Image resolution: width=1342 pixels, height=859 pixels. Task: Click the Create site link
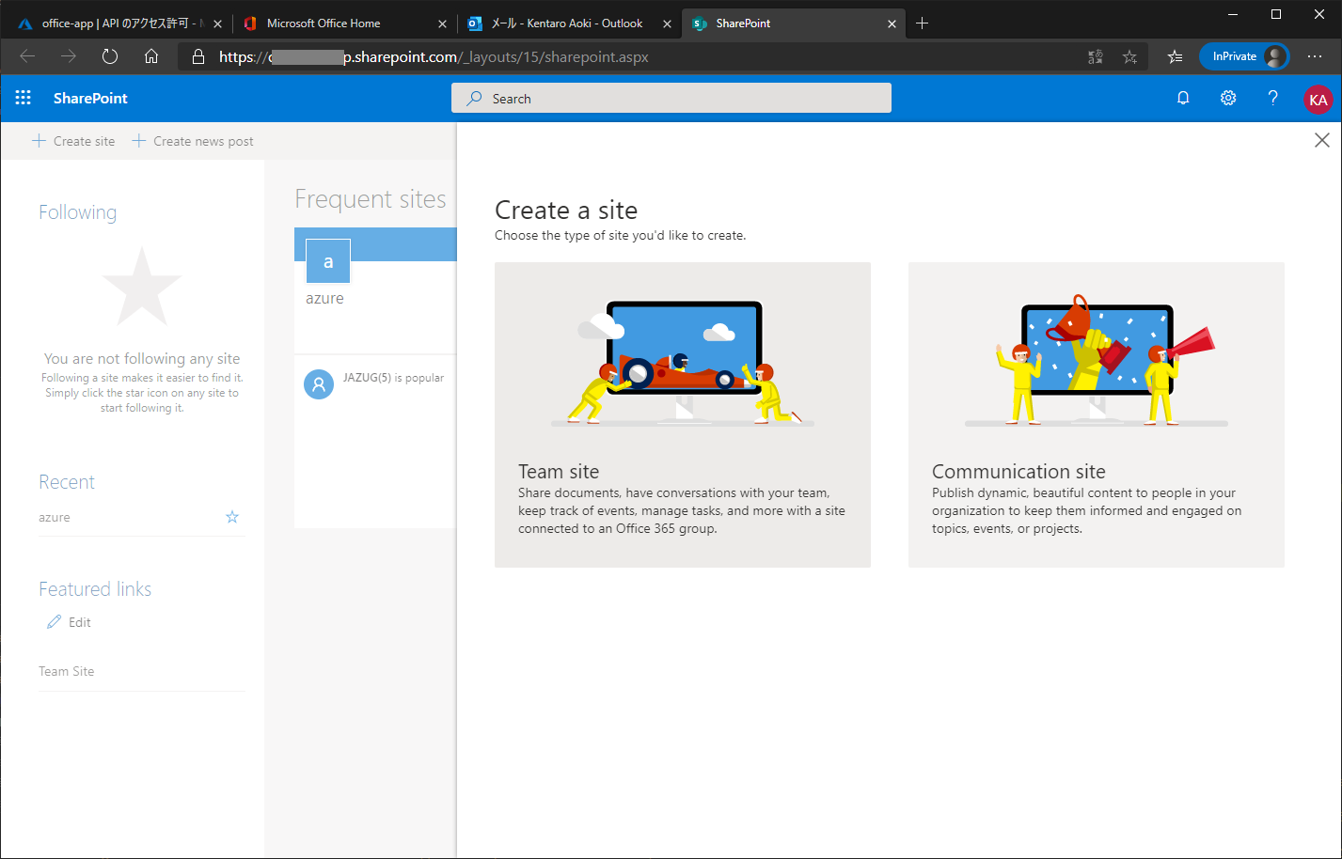tap(73, 141)
